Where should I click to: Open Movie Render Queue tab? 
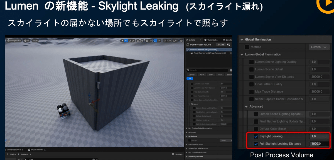point(37,149)
